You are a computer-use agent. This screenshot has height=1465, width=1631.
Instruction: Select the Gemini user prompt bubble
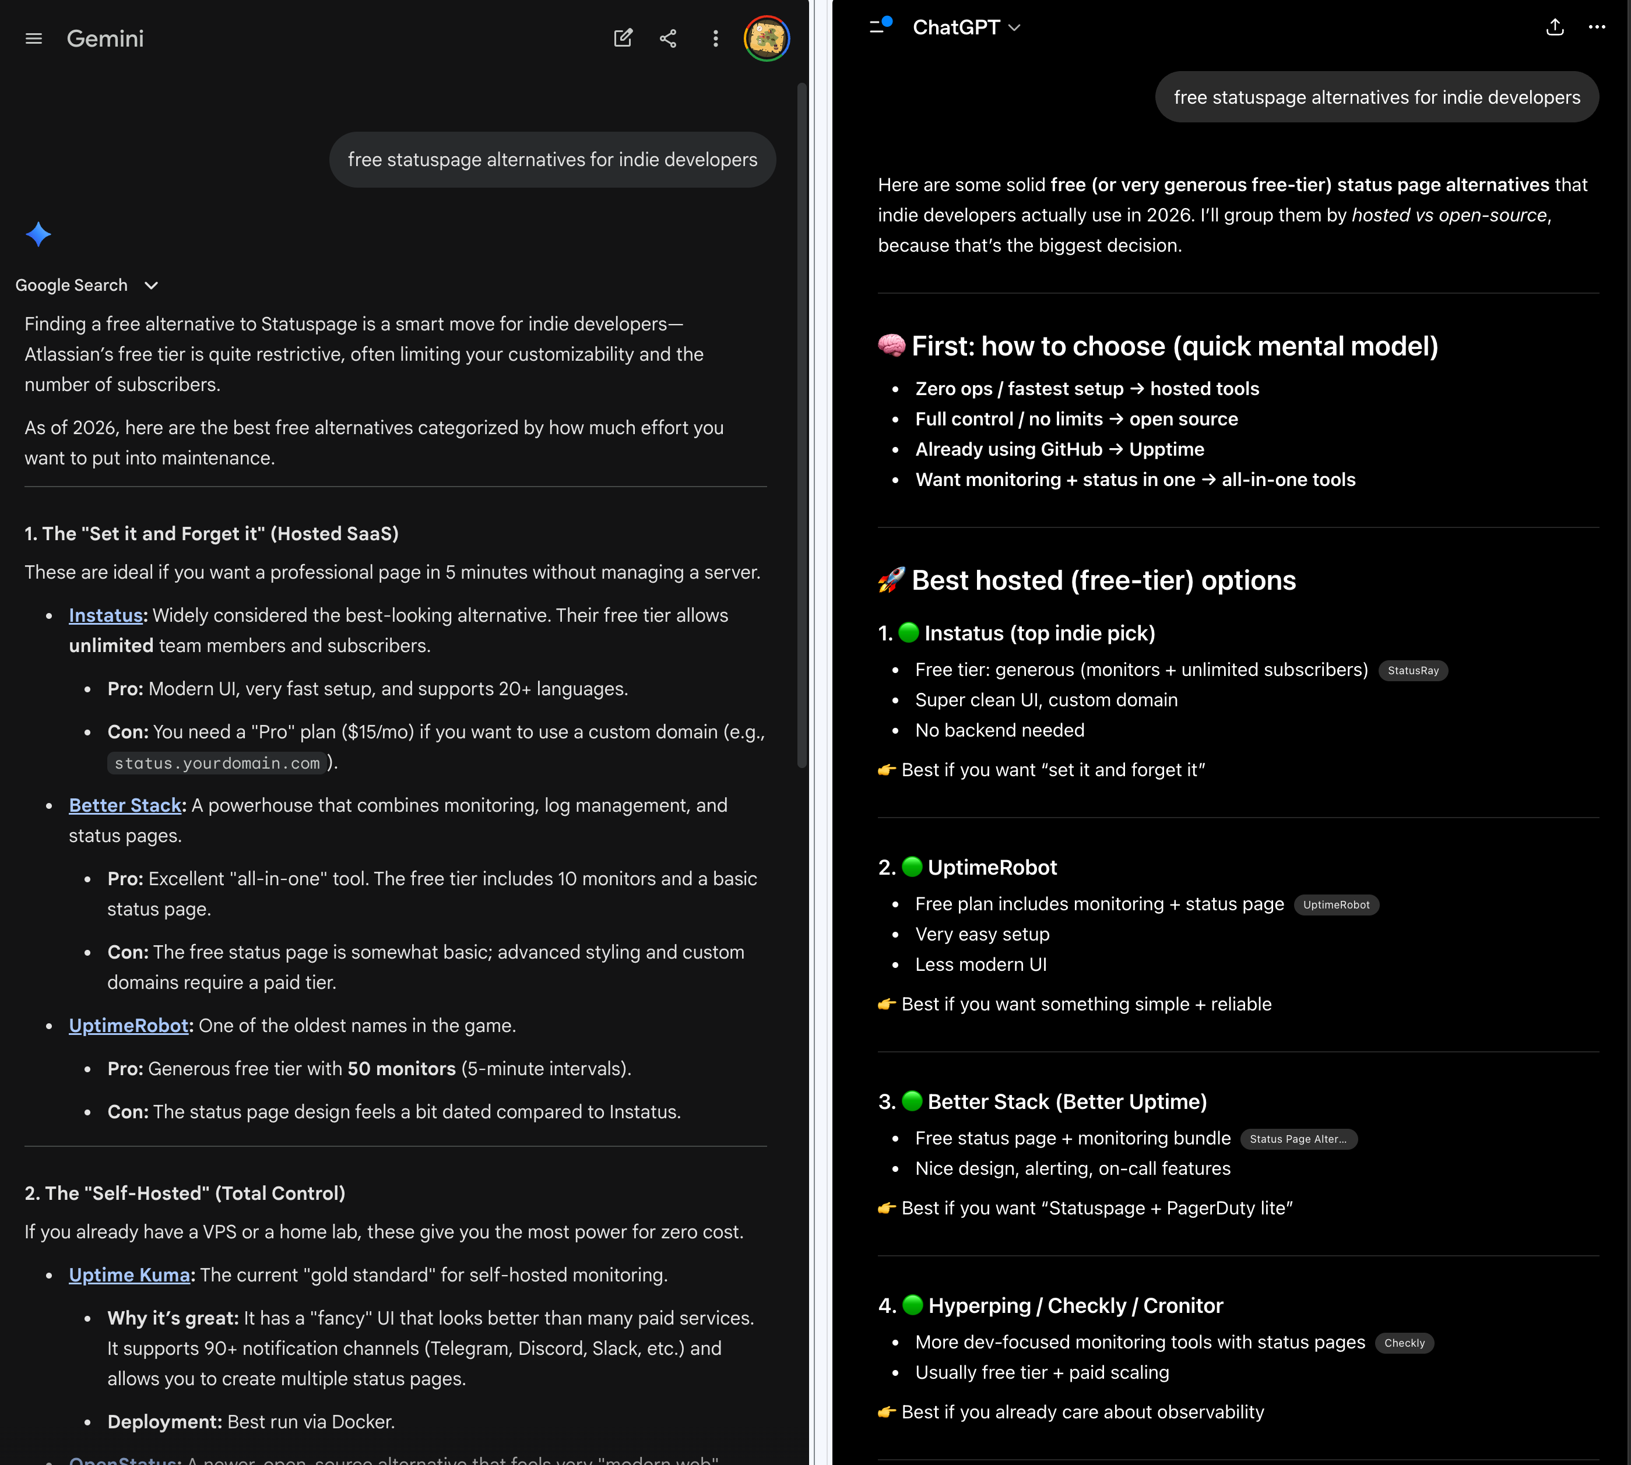tap(552, 160)
